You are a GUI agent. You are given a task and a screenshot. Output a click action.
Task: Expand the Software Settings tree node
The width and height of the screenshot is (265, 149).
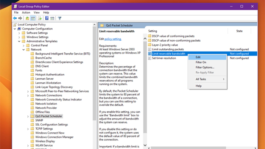(19, 33)
